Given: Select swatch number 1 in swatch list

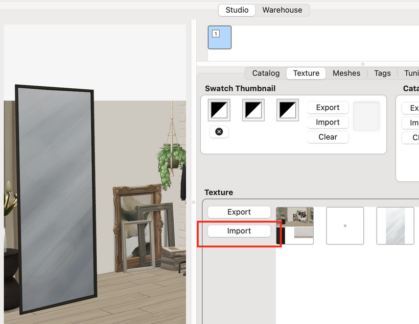Looking at the screenshot, I should pyautogui.click(x=220, y=37).
